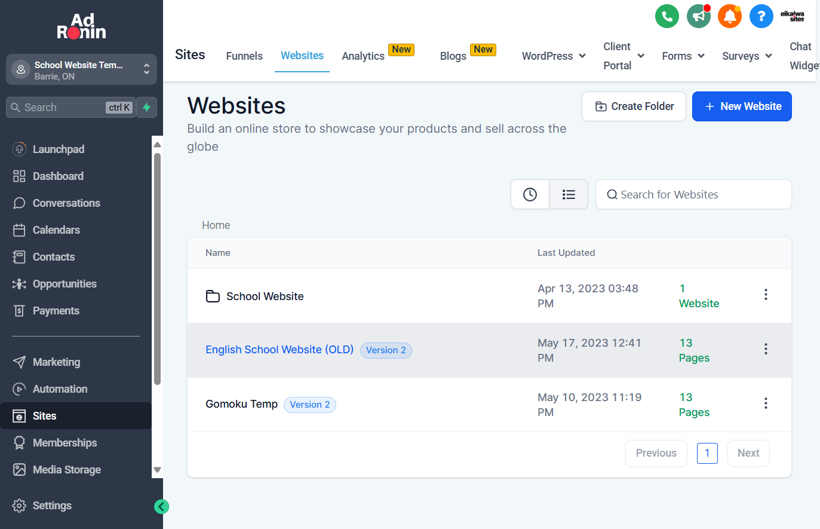Expand the Surveys dropdown

click(747, 56)
